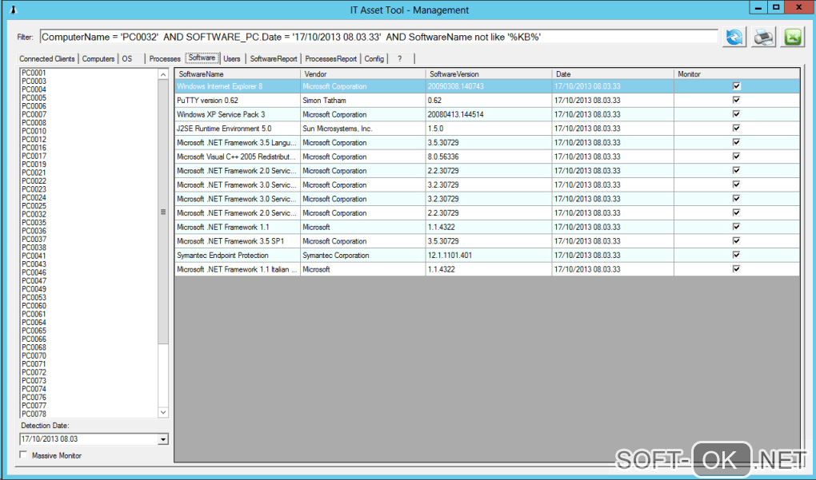This screenshot has height=480, width=816.
Task: Select PC0021 in the computer list
Action: 34,173
